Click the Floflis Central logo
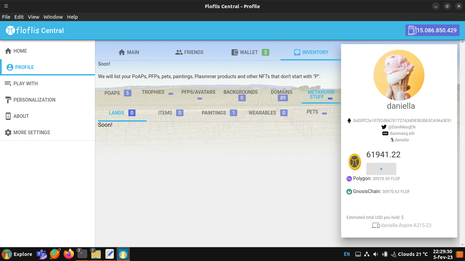This screenshot has height=261, width=465. click(x=35, y=31)
